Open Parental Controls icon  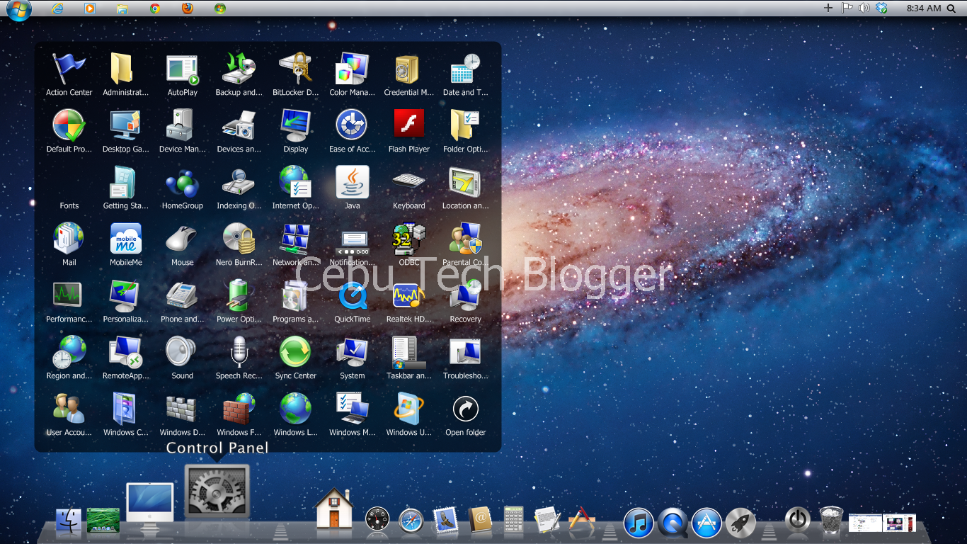(466, 239)
